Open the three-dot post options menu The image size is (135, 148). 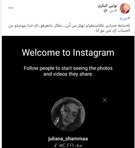(x=11, y=8)
